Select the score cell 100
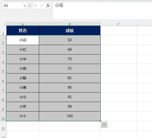 (x=70, y=116)
